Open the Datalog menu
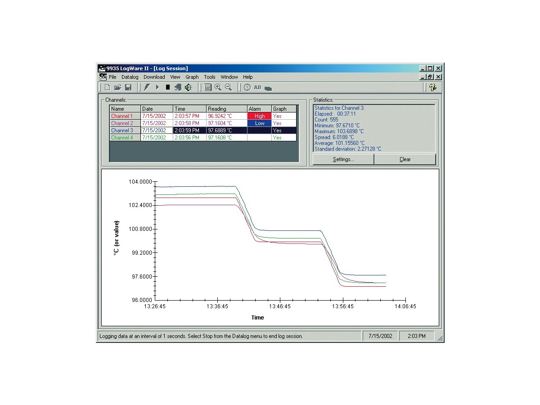 (x=130, y=77)
